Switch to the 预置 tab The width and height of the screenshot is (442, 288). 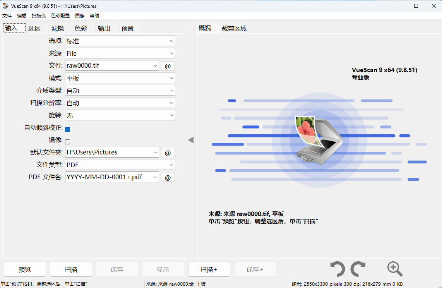(x=130, y=29)
